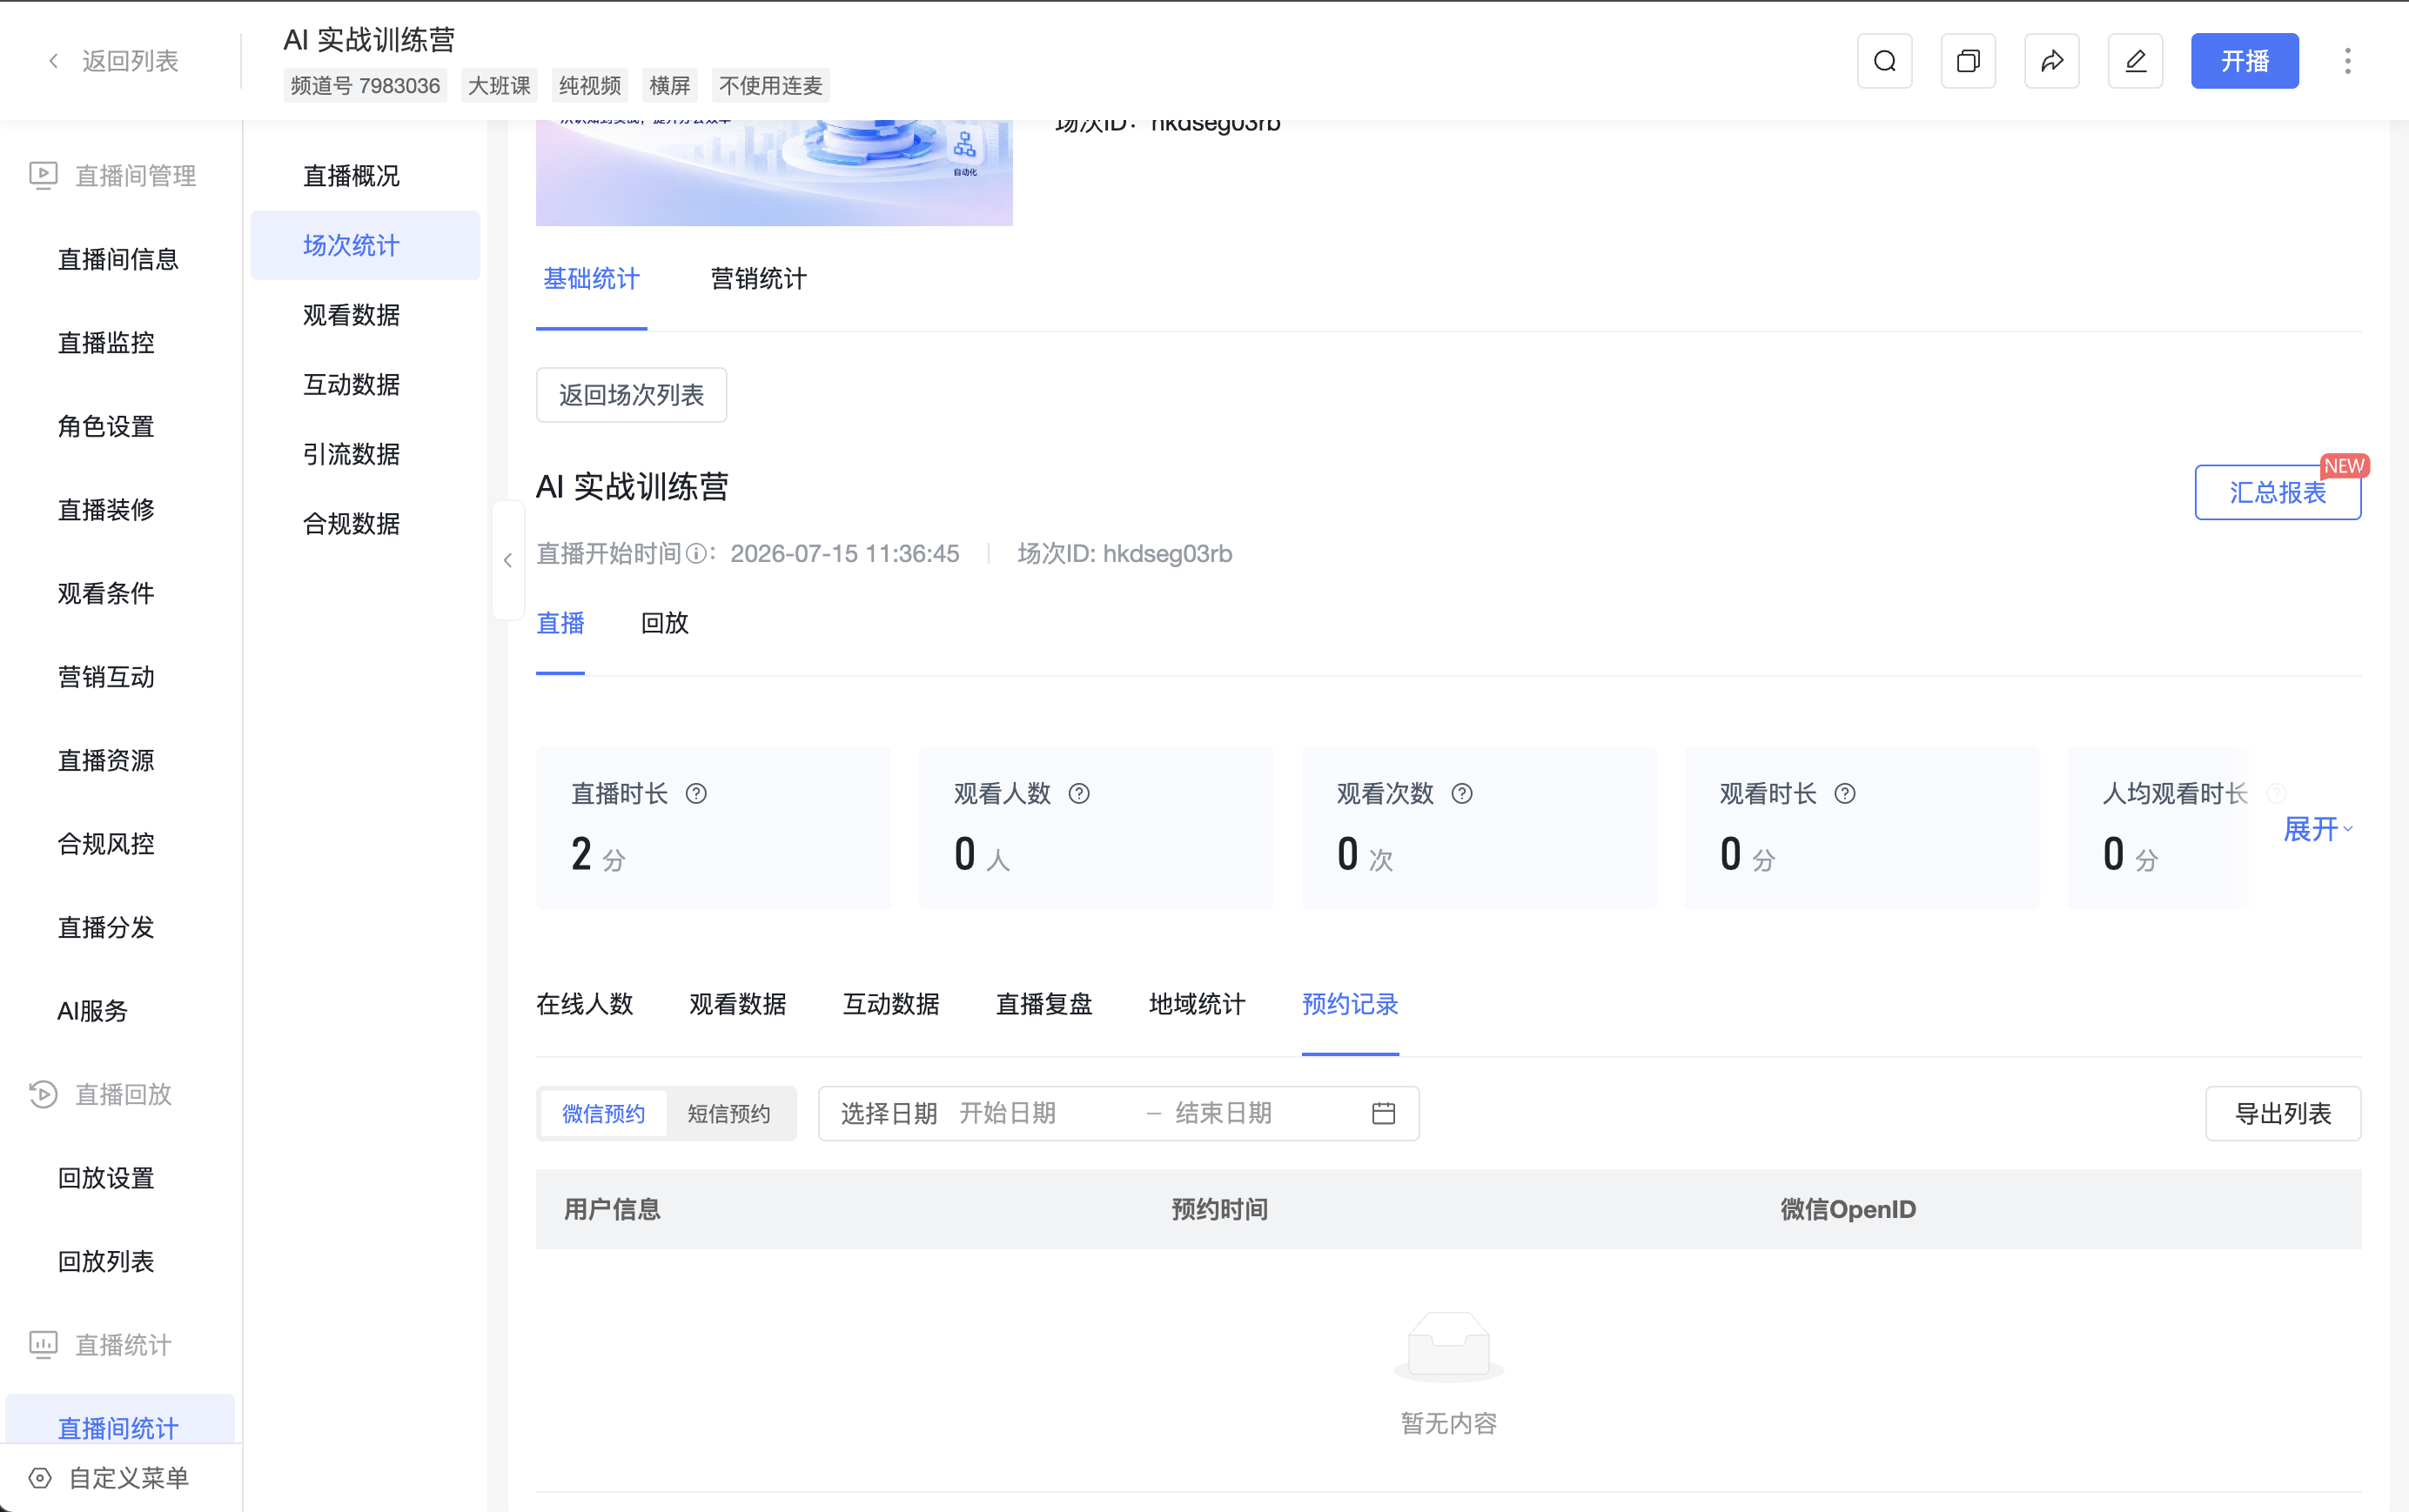2409x1512 pixels.
Task: Click 返回列表 link at top left
Action: [x=130, y=61]
